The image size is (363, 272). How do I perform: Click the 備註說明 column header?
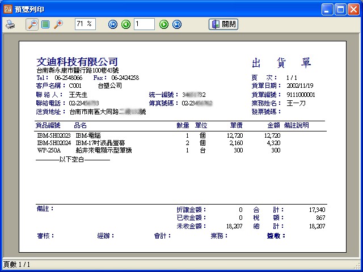coord(297,125)
